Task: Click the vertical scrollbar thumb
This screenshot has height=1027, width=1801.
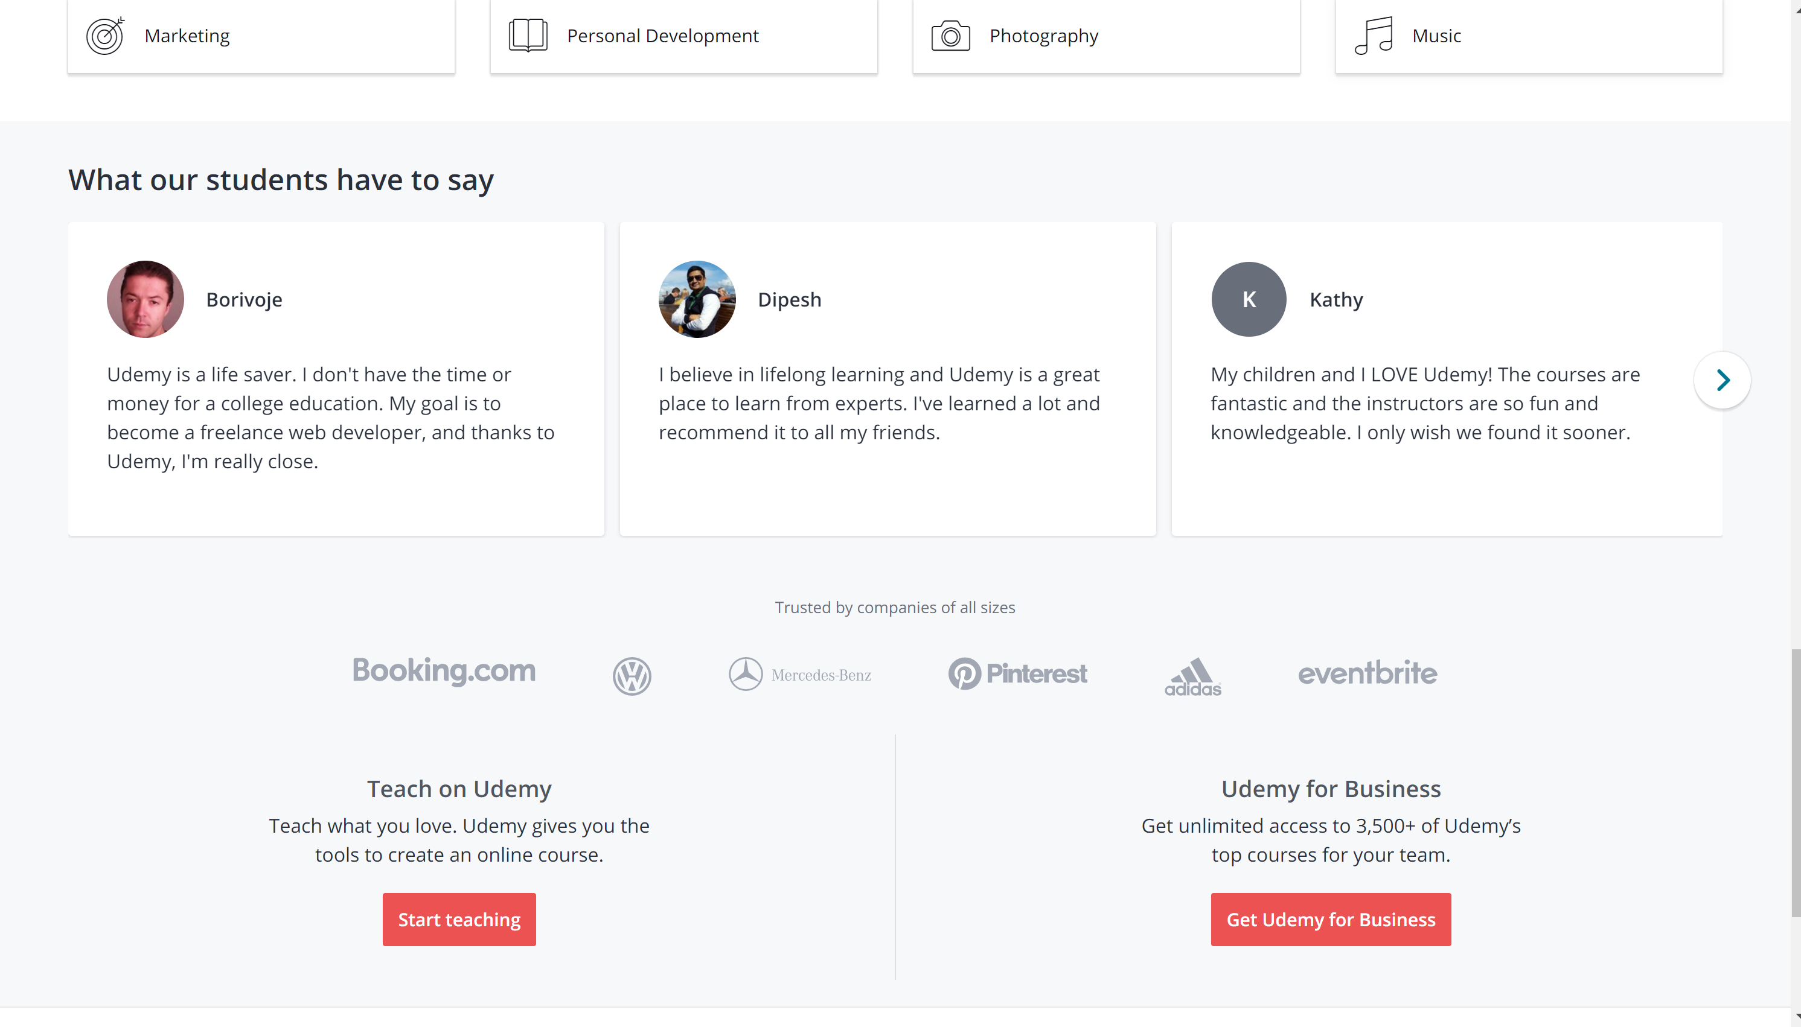Action: click(x=1796, y=783)
